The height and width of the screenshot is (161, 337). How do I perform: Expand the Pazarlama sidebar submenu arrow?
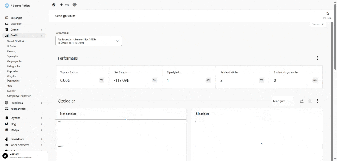pyautogui.click(x=42, y=103)
